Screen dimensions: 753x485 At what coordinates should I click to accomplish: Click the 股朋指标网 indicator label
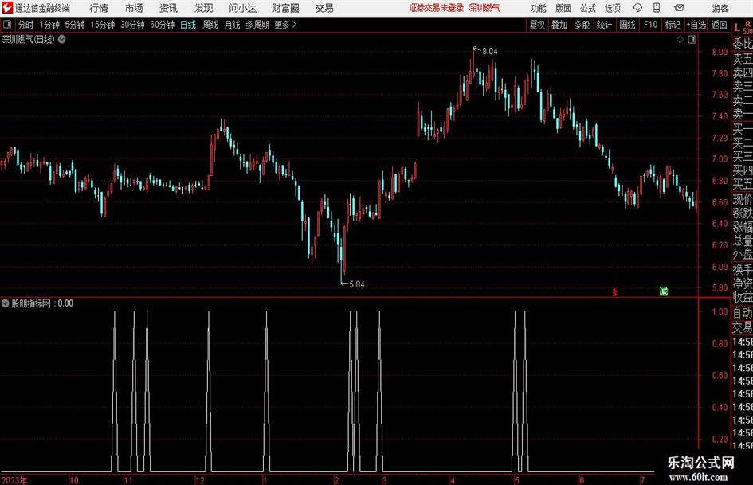coord(31,303)
